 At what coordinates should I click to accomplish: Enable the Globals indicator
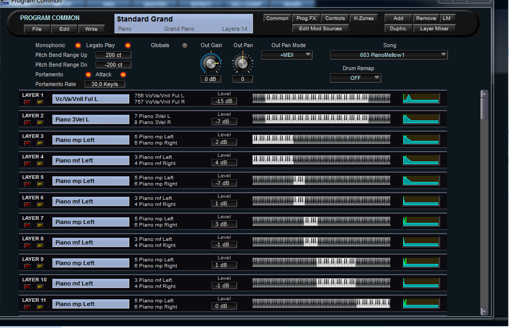[185, 46]
